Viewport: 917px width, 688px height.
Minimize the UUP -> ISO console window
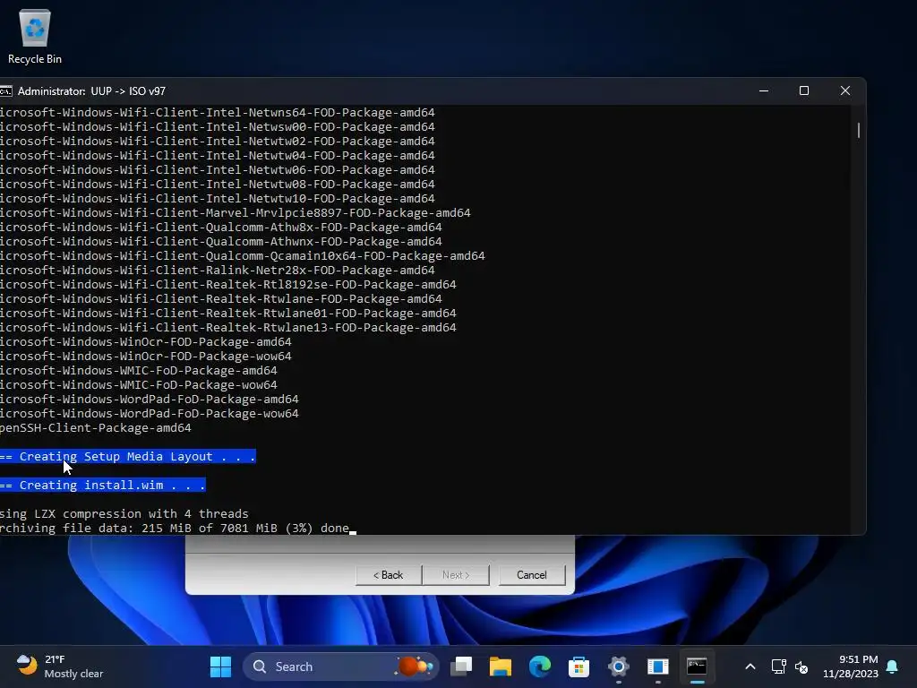764,90
